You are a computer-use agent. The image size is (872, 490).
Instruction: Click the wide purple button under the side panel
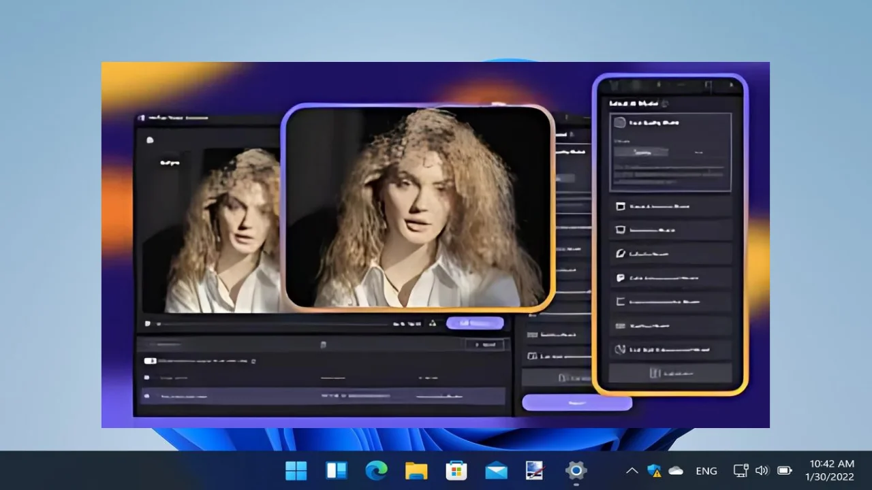pos(577,403)
